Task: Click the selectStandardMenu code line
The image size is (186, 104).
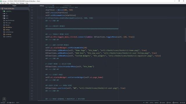Action: [x=70, y=67]
